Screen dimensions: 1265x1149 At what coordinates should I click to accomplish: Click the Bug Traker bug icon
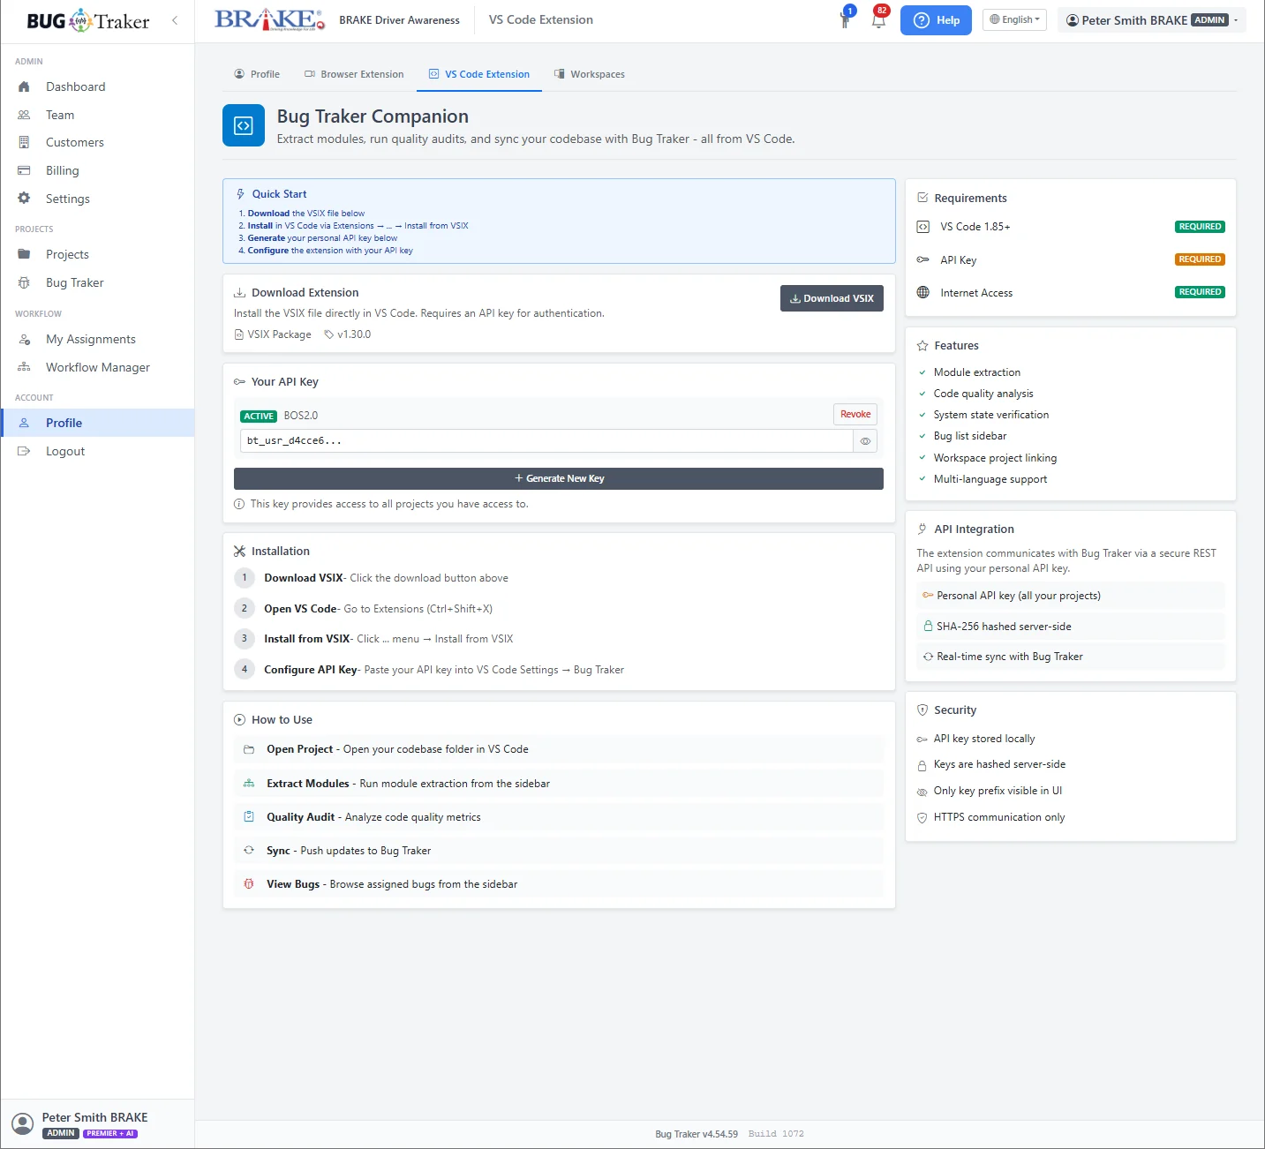24,282
